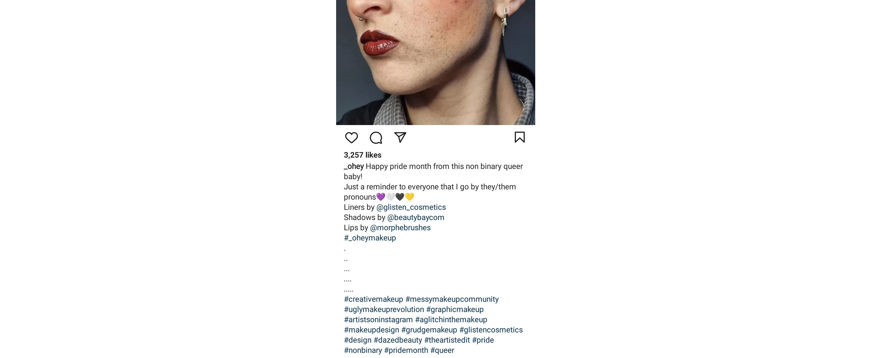Screen dimensions: 871x358
Task: Open @glisten_cosmetics mention
Action: point(411,207)
